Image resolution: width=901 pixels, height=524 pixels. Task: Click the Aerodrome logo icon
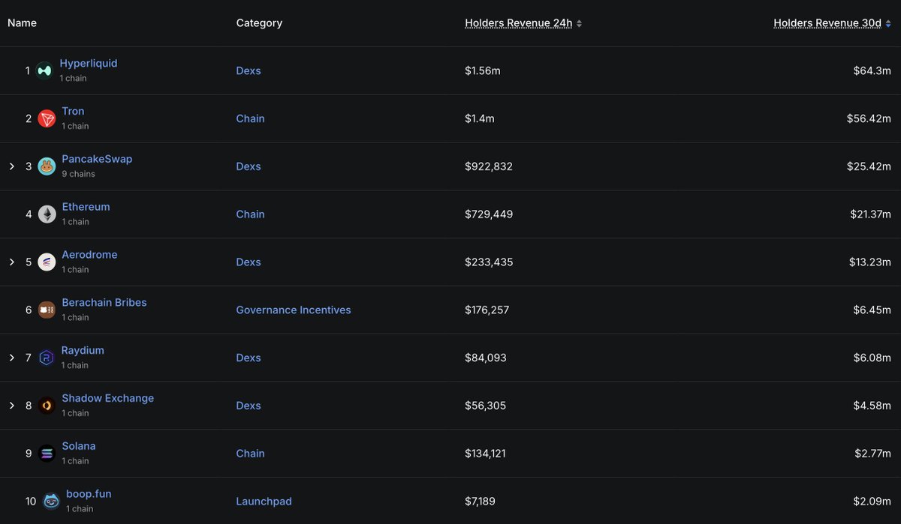(47, 262)
